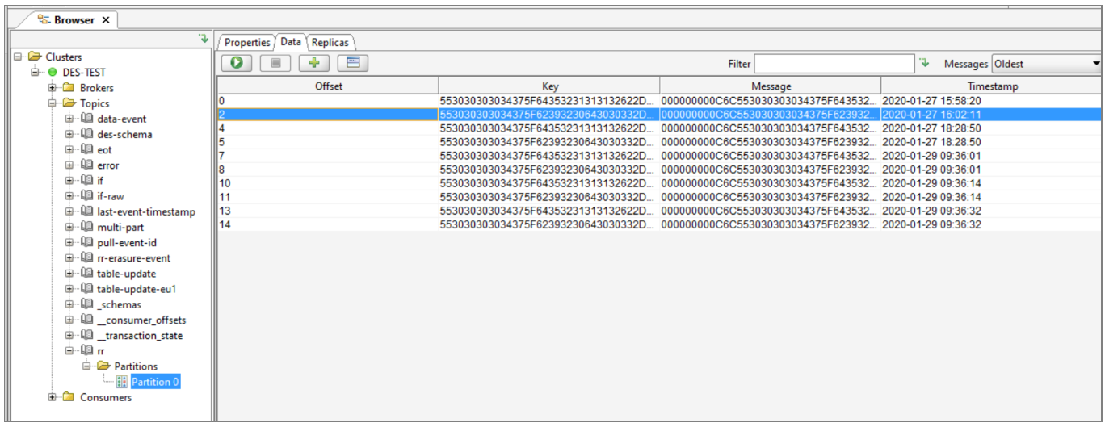Open the Messages Oldest dropdown

click(x=1046, y=64)
